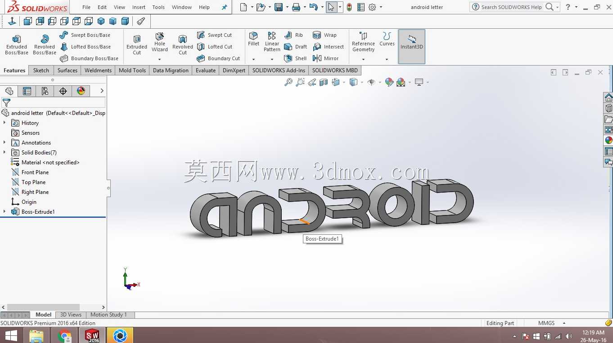Switch to the Mold Tools tab
The height and width of the screenshot is (343, 613).
click(132, 70)
